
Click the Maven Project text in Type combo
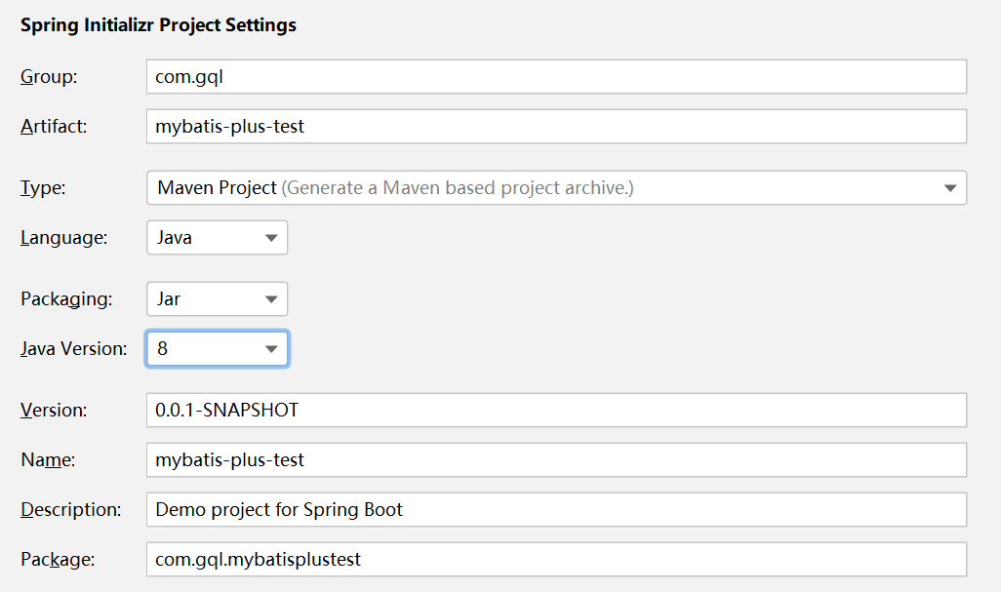(217, 187)
